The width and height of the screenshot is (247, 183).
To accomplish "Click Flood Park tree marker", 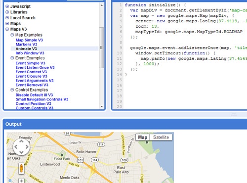I will pos(62,155).
